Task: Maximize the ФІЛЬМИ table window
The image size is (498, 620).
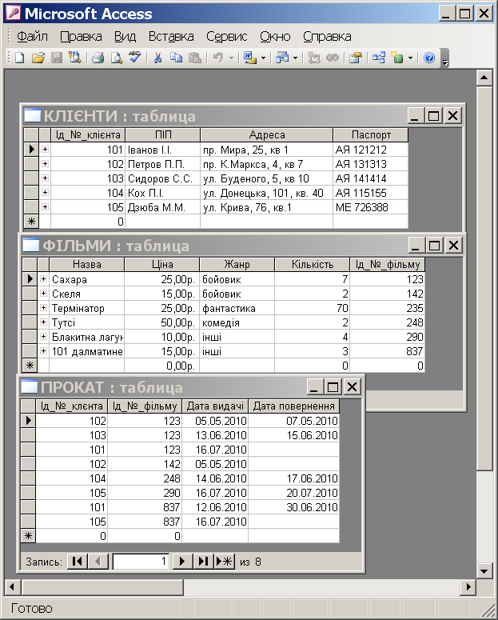Action: click(x=434, y=246)
